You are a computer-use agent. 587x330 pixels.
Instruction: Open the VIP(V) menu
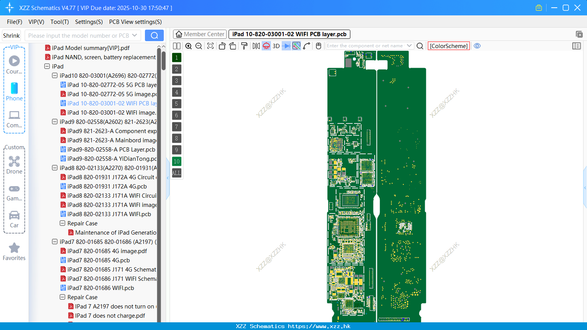pyautogui.click(x=36, y=22)
